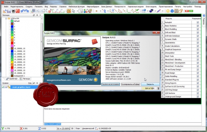Undo the last action via blue arrow

(22, 11)
